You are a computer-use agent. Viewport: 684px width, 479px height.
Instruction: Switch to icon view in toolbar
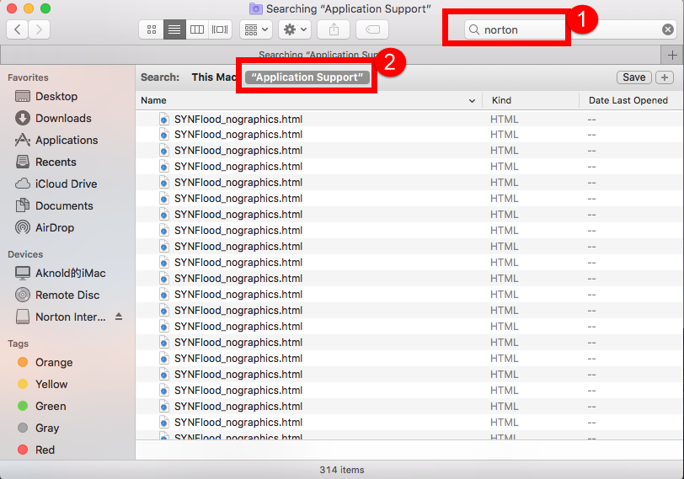[152, 29]
